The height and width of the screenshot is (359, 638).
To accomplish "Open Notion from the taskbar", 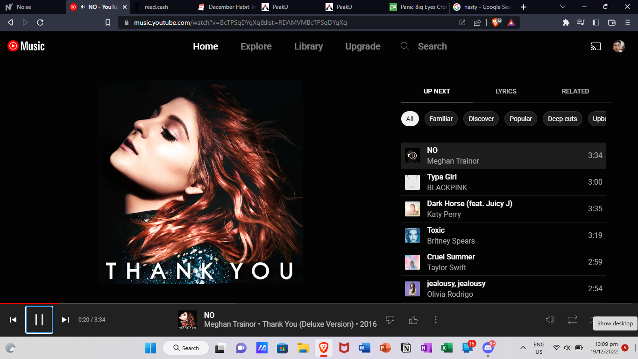I will coord(405,348).
